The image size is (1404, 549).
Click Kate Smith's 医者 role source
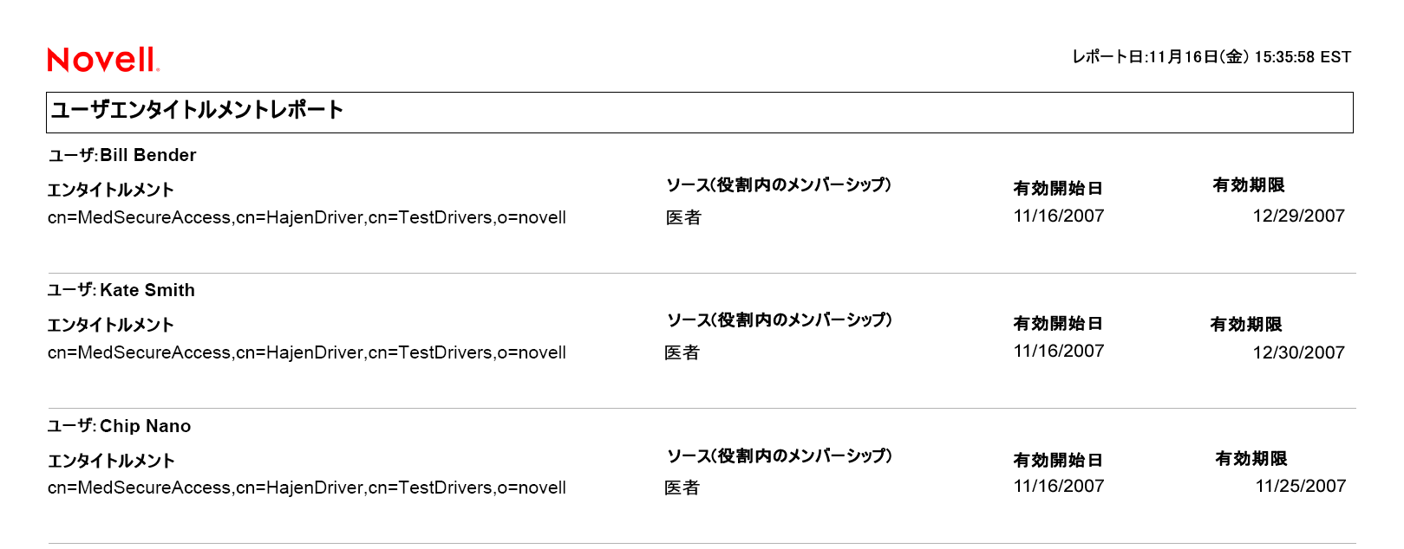682,352
